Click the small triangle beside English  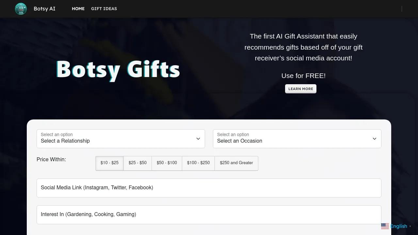click(x=410, y=226)
